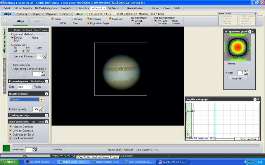Screen dimensions: 265x165
Task: Click the green status square indicator
Action: click(6, 148)
